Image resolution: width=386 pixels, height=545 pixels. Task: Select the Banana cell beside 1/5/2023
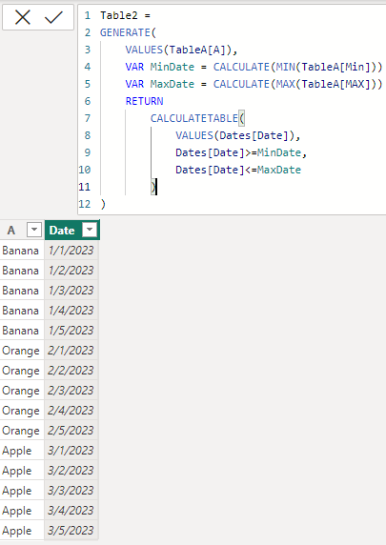(22, 331)
